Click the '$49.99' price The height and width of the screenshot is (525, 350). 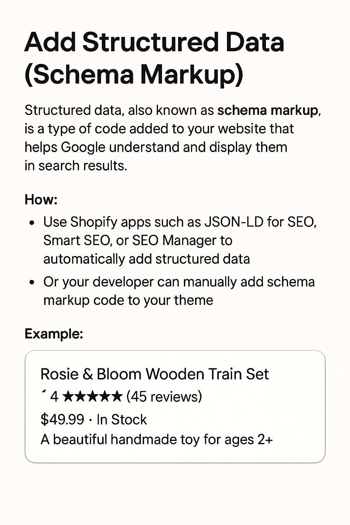click(62, 419)
